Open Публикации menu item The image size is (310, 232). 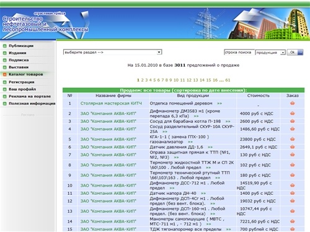[21, 46]
